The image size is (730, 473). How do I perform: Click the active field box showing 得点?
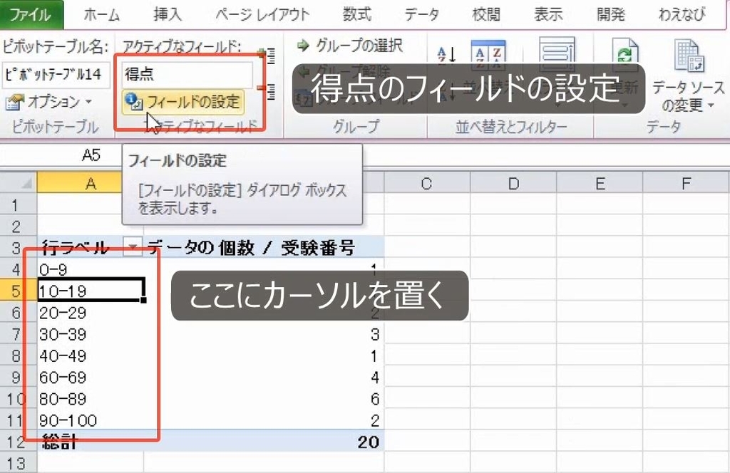[x=187, y=74]
